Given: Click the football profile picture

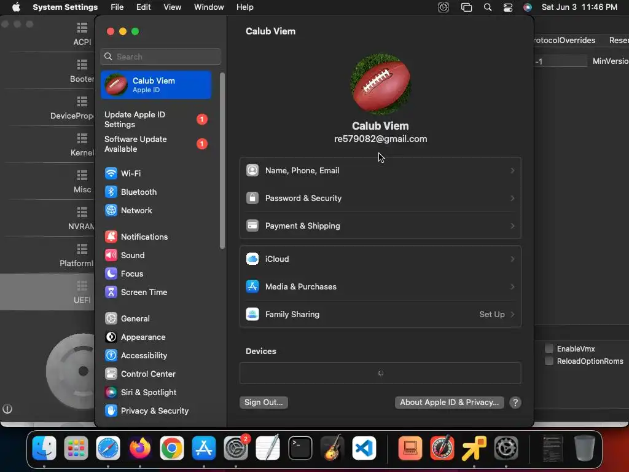Looking at the screenshot, I should [380, 84].
